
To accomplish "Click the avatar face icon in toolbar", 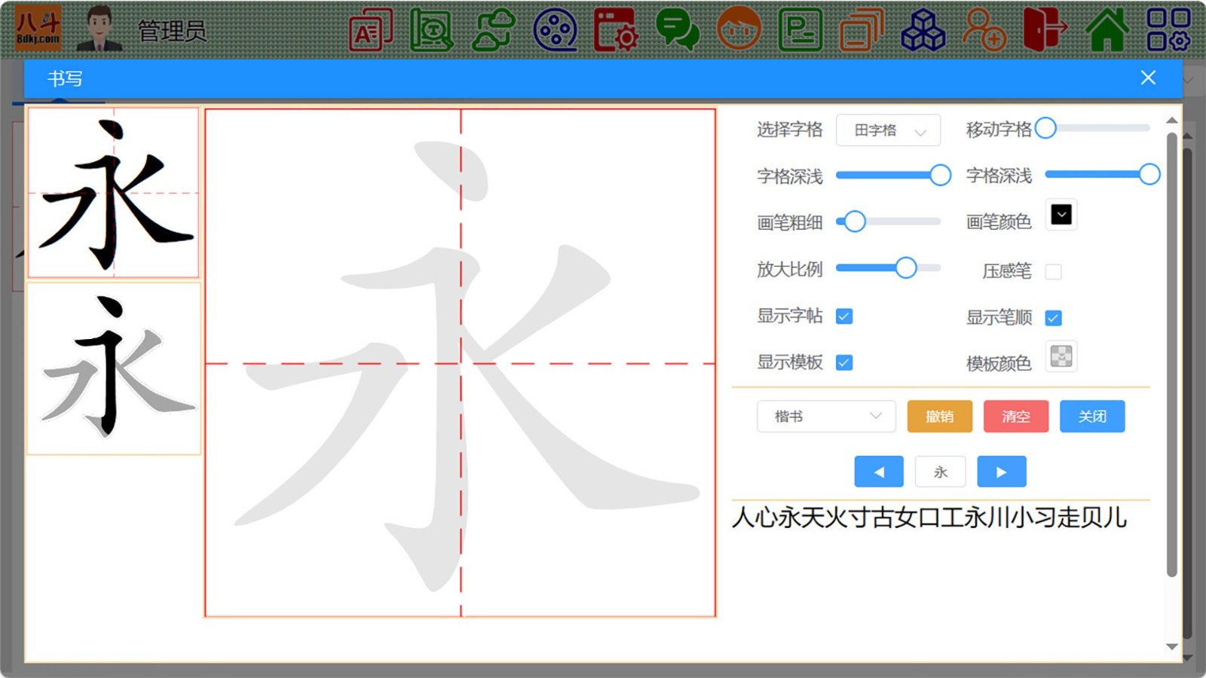I will tap(737, 29).
